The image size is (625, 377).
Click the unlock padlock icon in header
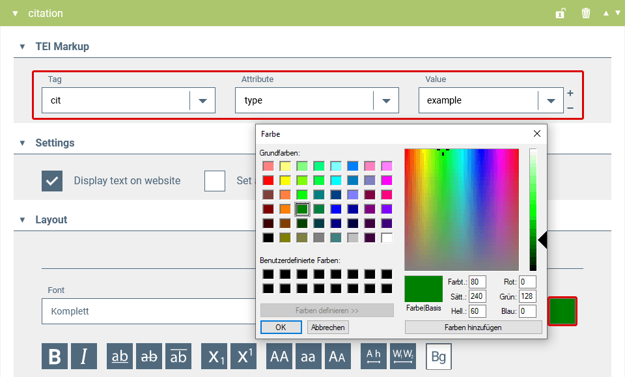click(560, 13)
